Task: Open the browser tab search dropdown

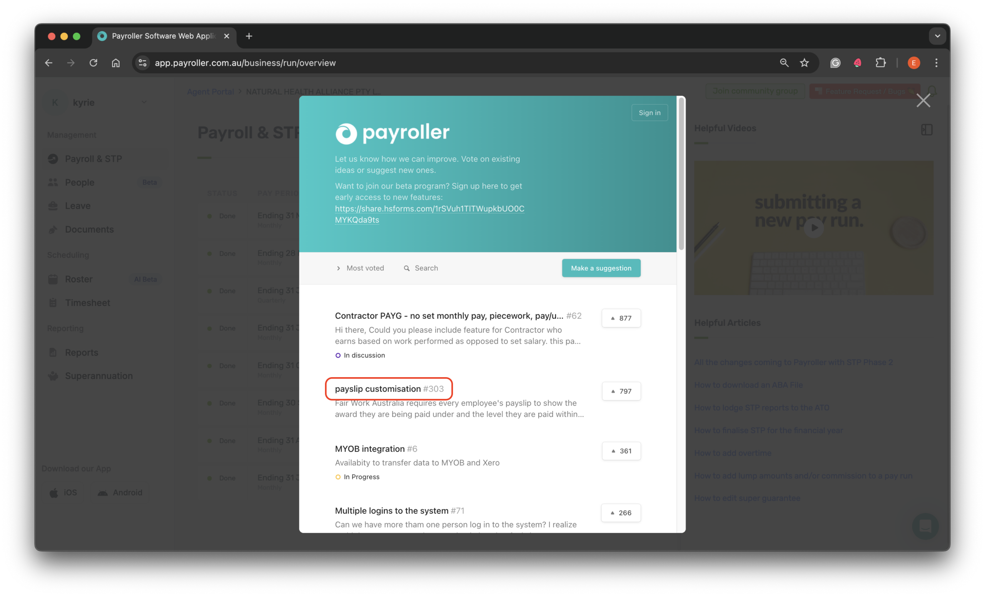Action: click(937, 36)
